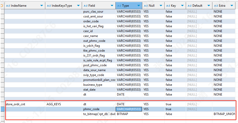Viewport: 238px width, 123px height.
Task: Click the [NULL] default for order_code
Action: pos(199,21)
